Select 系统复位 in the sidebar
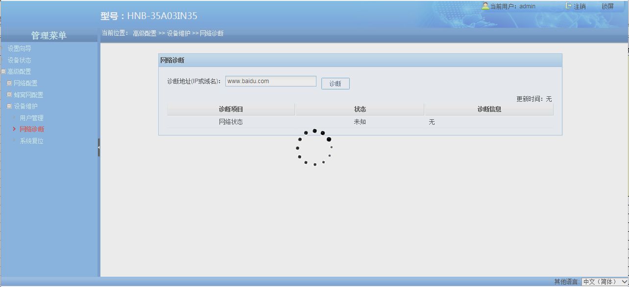The height and width of the screenshot is (287, 629). click(x=31, y=141)
